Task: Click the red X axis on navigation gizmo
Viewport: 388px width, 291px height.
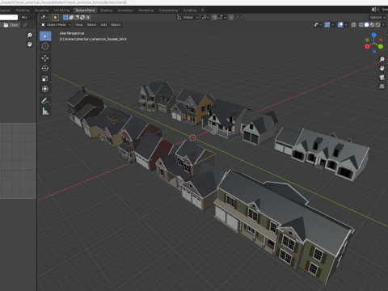Action: (x=367, y=46)
